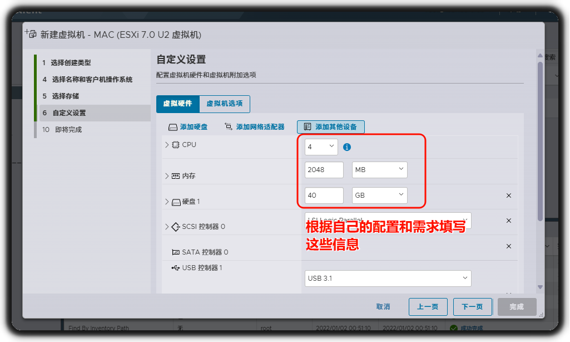
Task: Click the CPU info icon
Action: (347, 147)
